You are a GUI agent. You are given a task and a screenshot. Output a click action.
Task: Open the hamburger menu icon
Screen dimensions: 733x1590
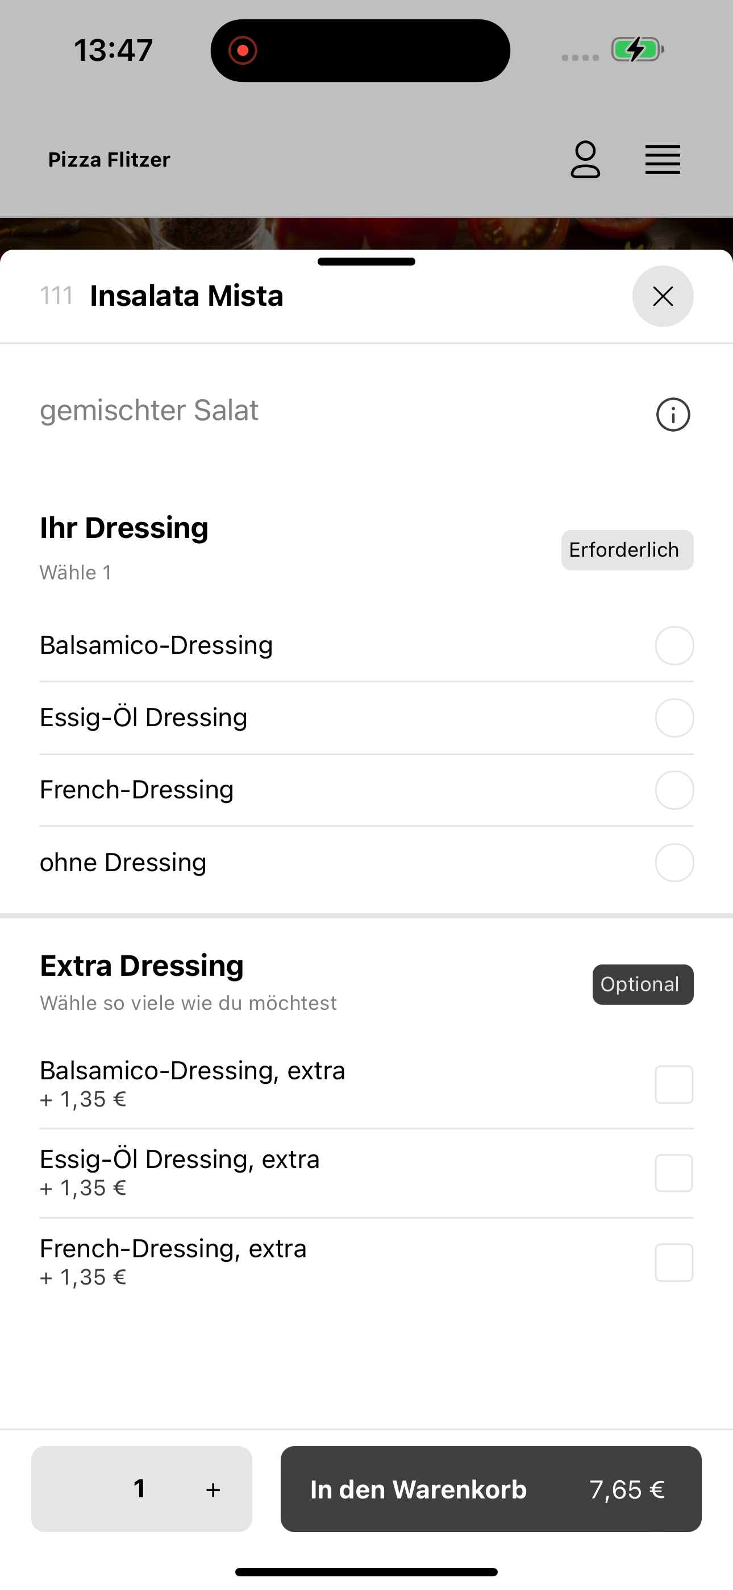663,159
